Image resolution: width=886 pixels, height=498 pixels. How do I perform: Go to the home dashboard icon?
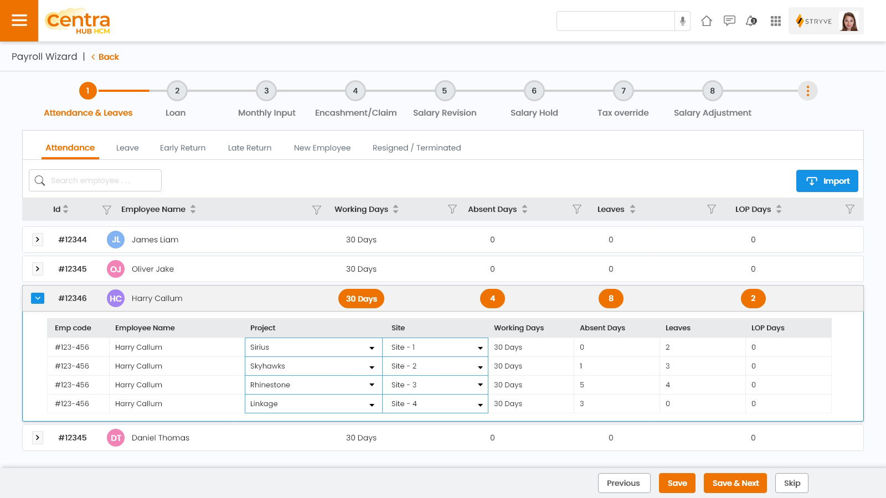point(707,20)
